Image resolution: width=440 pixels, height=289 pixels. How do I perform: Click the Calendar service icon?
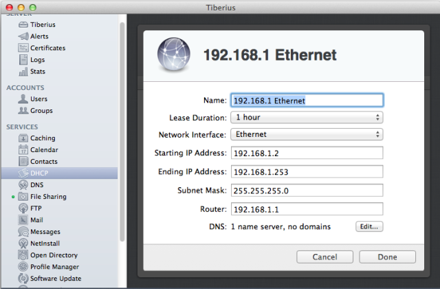23,150
